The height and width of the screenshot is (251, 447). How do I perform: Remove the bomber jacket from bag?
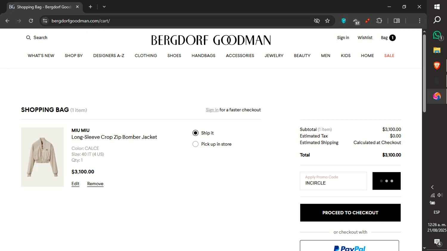95,184
